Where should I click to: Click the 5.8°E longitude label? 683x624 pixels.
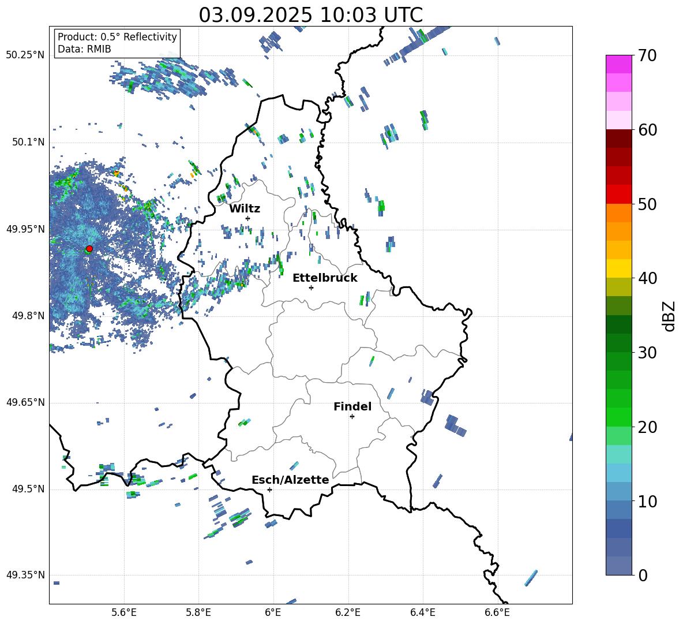pyautogui.click(x=198, y=612)
